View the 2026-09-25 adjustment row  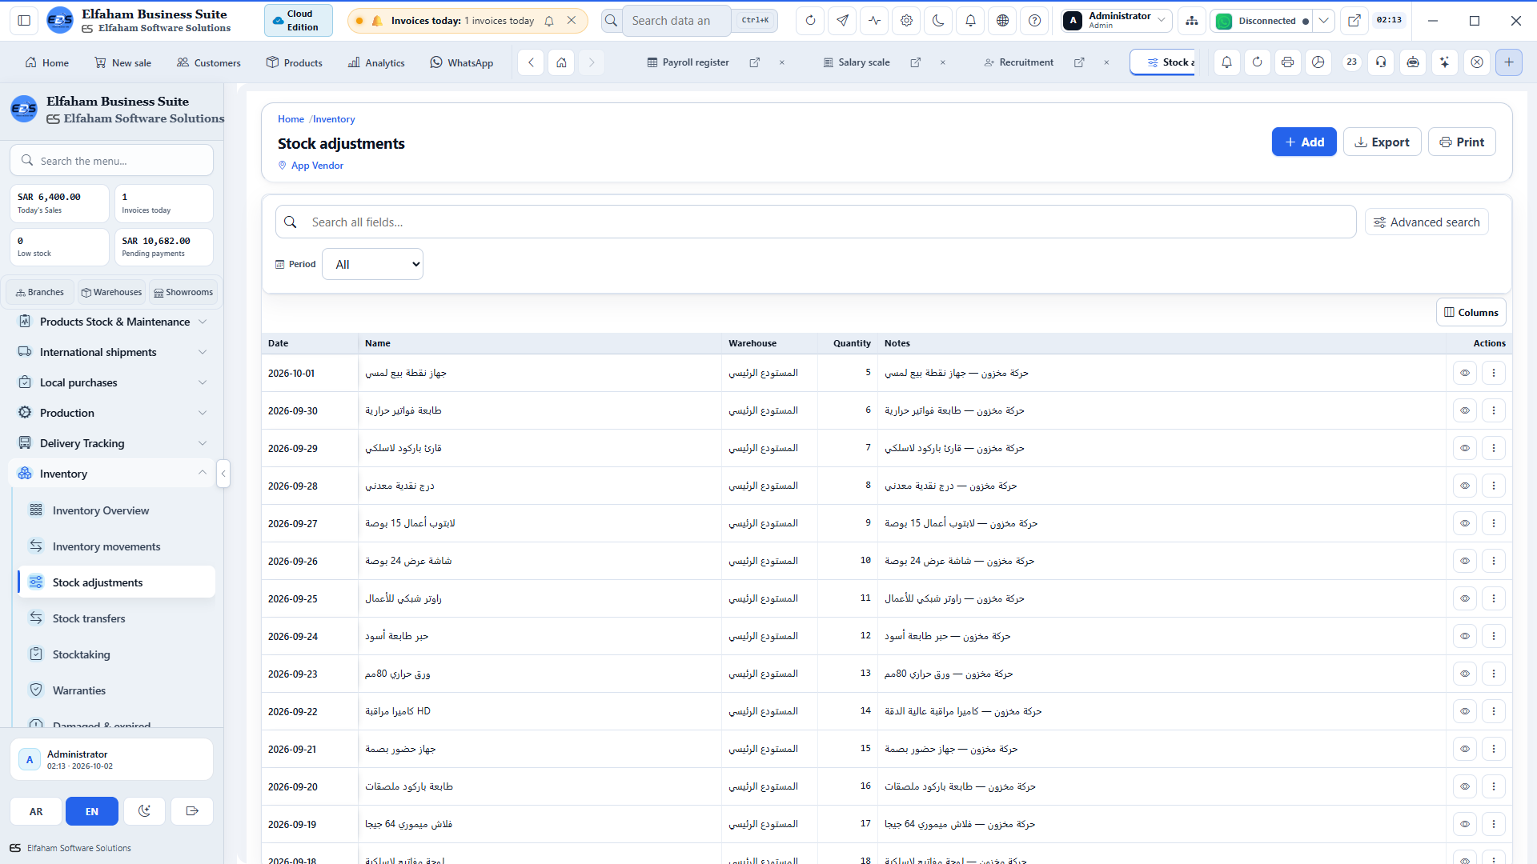(x=1465, y=598)
